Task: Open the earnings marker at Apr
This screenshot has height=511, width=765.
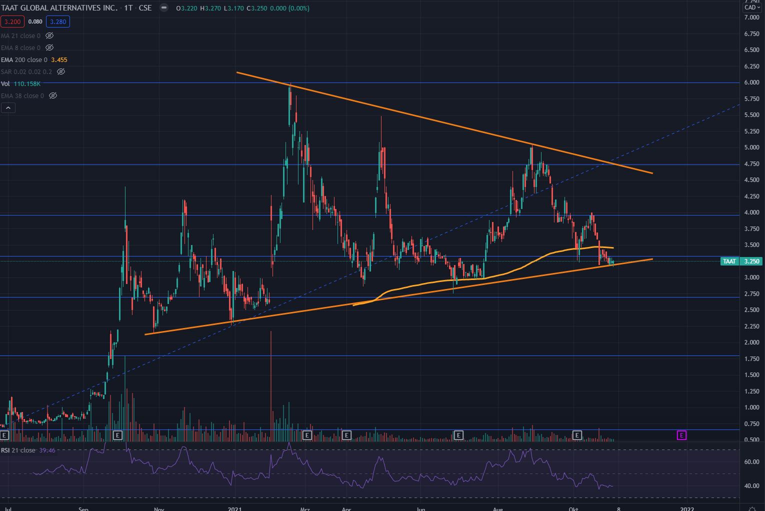Action: point(346,435)
